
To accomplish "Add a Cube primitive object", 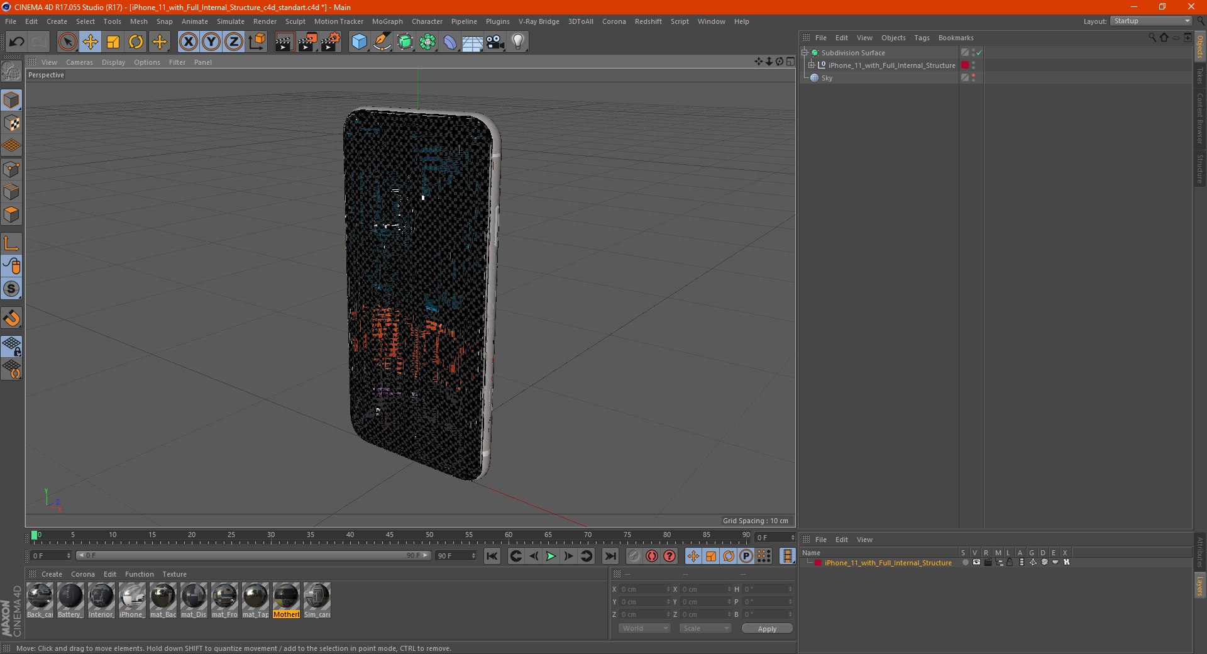I will point(359,42).
